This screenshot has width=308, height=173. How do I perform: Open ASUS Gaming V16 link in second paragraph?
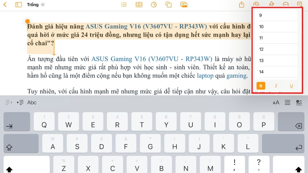(x=152, y=59)
